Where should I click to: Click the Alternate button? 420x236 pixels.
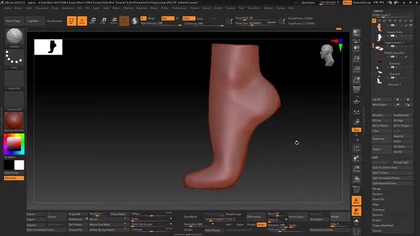[x=14, y=178]
